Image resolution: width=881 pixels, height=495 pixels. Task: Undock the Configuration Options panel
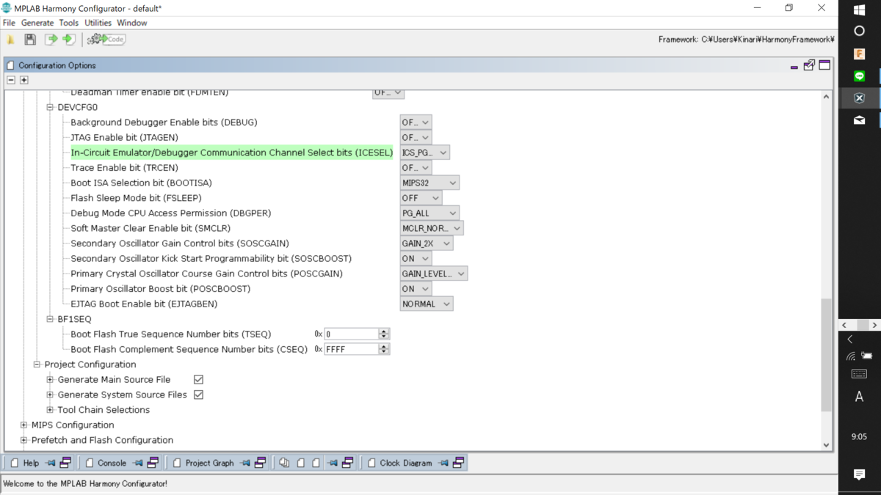coord(809,65)
